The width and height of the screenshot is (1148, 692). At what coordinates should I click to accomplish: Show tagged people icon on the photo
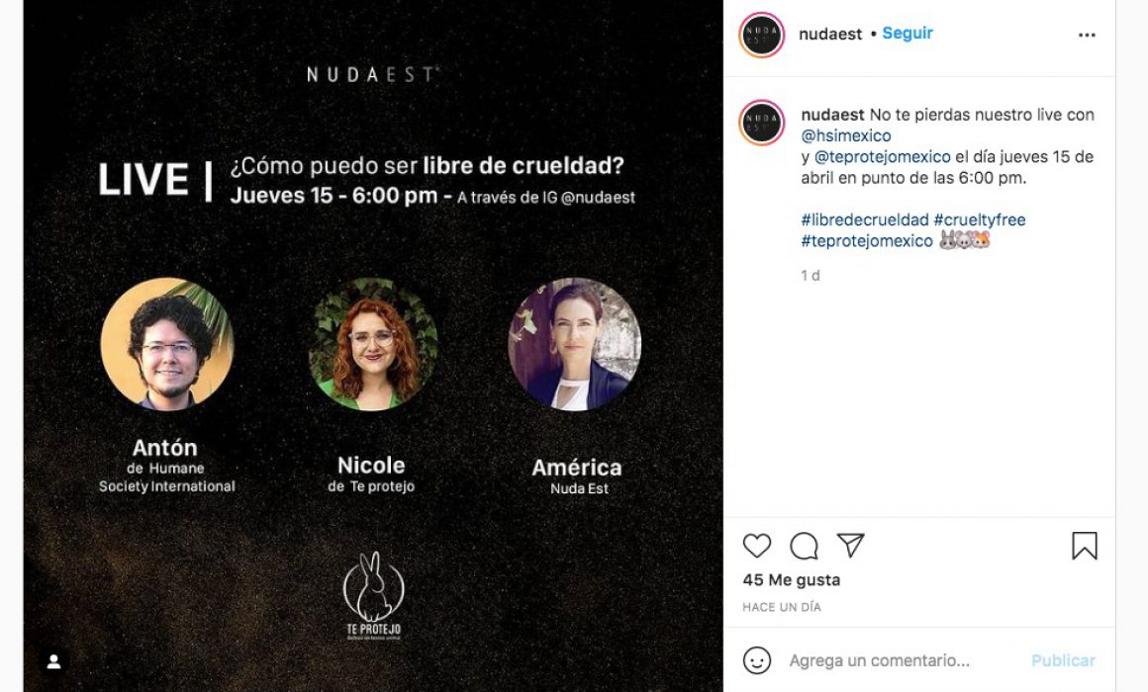[x=53, y=662]
